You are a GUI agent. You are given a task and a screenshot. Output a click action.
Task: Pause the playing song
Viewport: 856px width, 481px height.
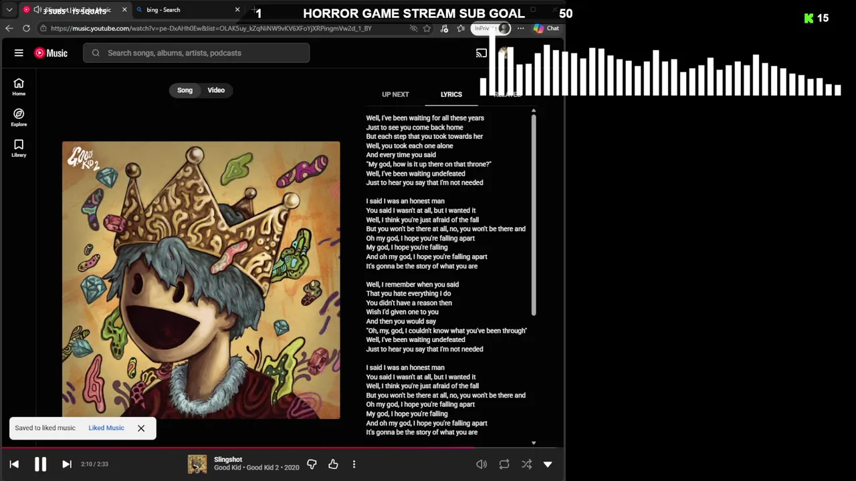click(x=40, y=464)
